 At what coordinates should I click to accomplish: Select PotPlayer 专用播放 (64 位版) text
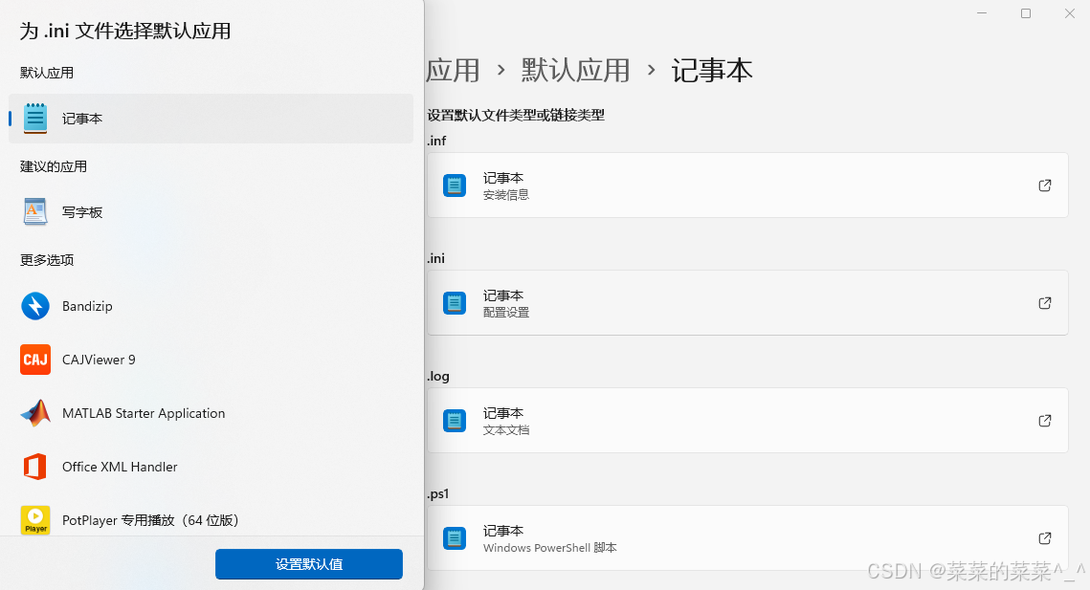150,520
